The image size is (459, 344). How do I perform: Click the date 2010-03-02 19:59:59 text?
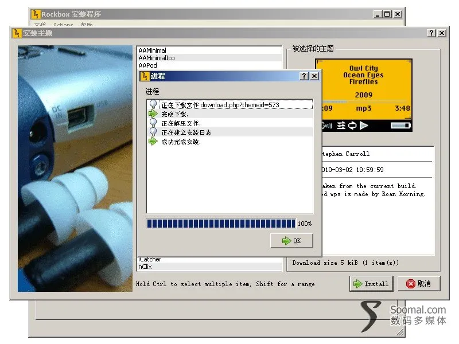click(x=353, y=170)
